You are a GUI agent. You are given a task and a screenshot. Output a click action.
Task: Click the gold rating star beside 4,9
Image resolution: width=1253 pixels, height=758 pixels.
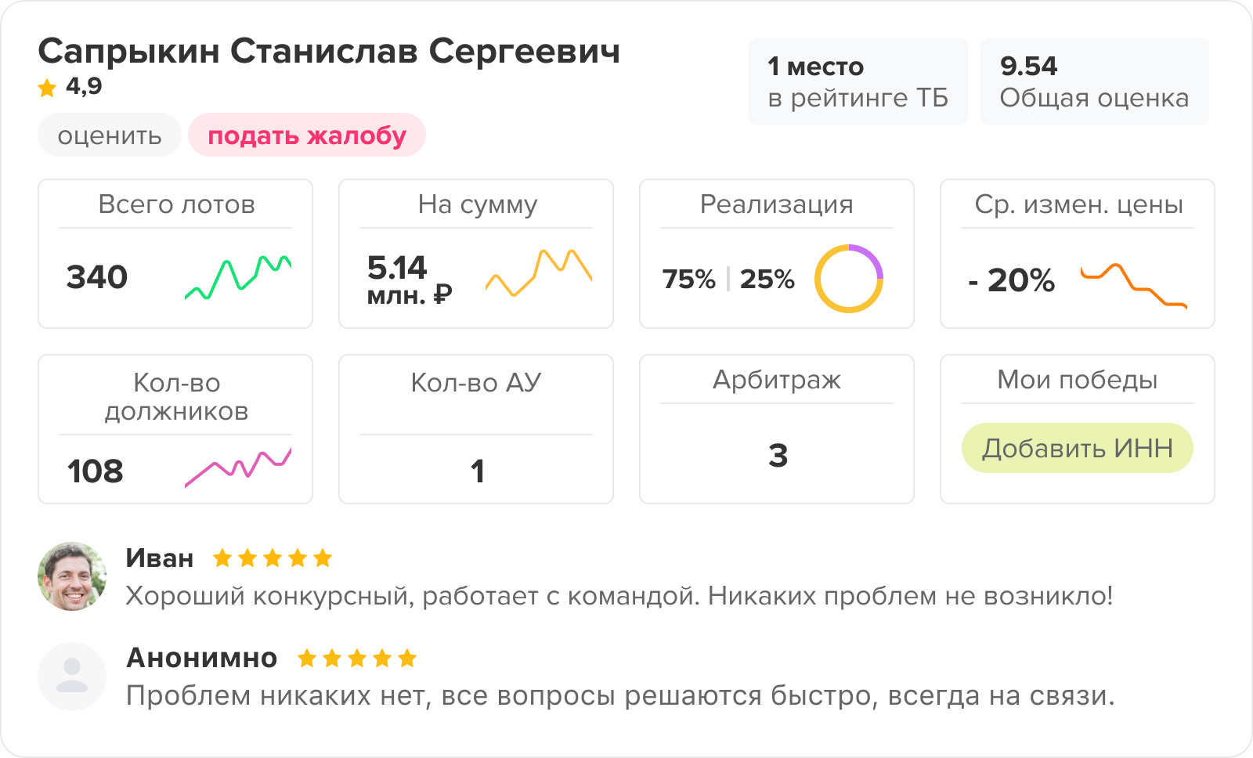click(47, 88)
